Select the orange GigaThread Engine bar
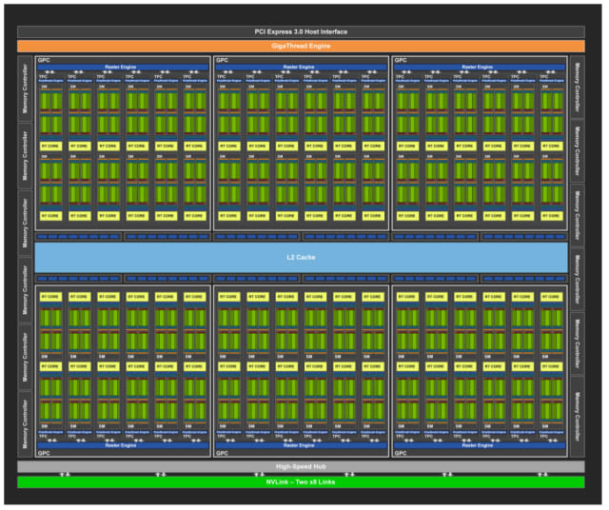The height and width of the screenshot is (510, 609). [x=301, y=47]
